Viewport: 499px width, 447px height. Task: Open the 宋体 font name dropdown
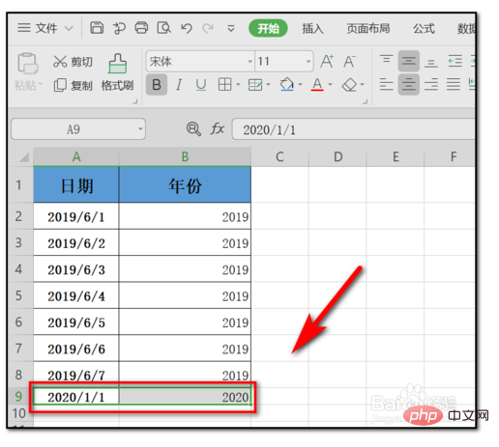[249, 61]
